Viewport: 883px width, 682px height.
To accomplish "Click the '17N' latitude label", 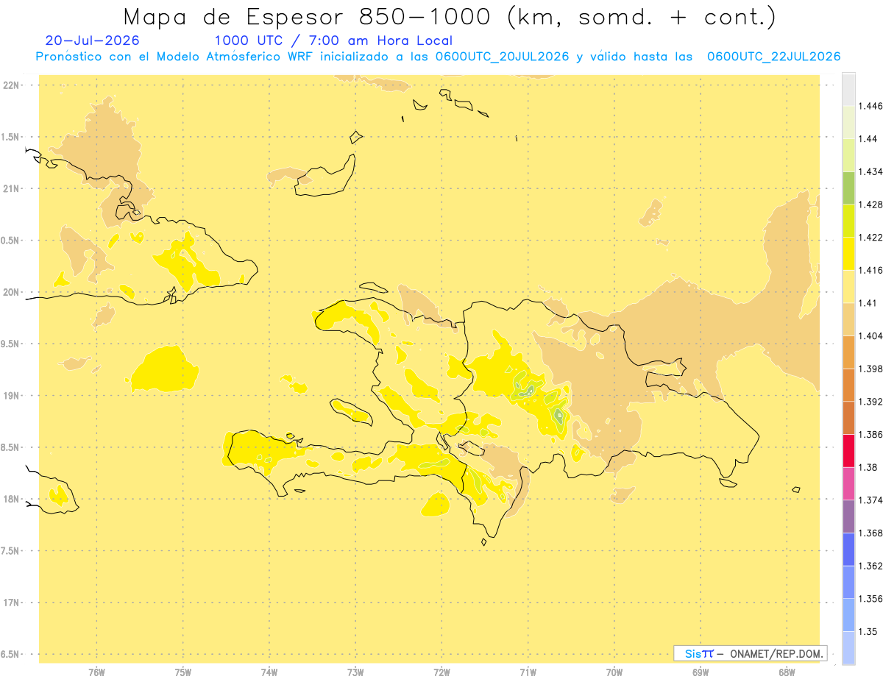I will coord(11,603).
